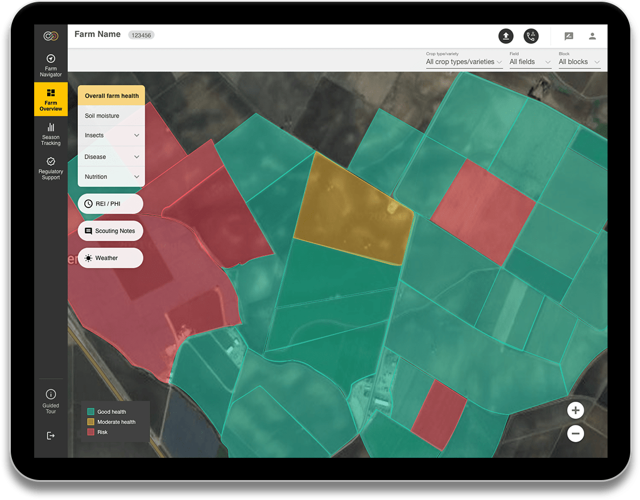Click the Farm Name title
The width and height of the screenshot is (640, 500).
pos(97,34)
